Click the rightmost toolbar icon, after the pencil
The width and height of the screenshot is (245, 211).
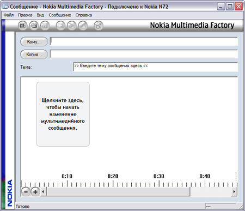pos(99,26)
